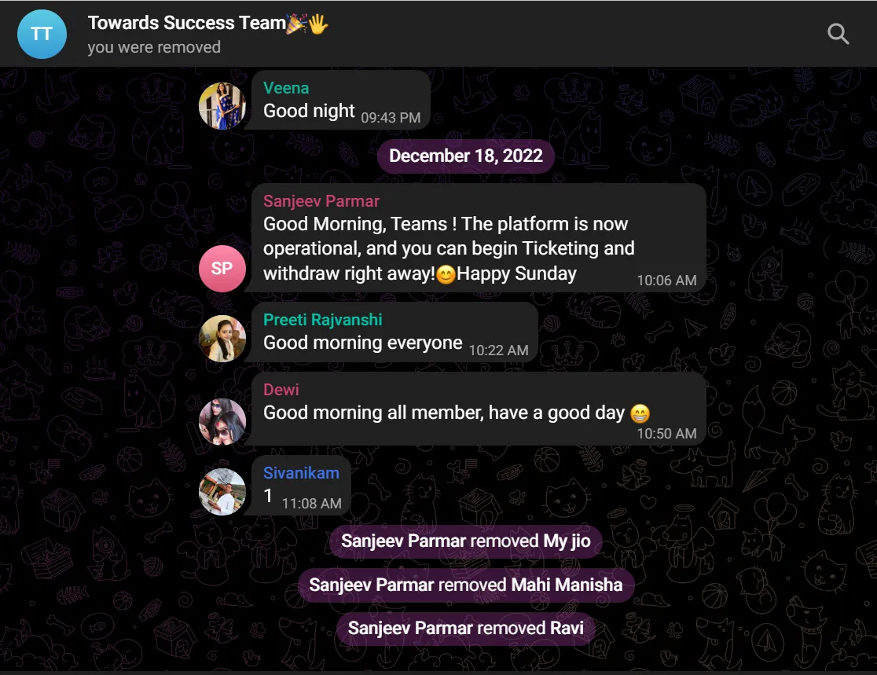Open the TT group avatar in header
Image resolution: width=877 pixels, height=675 pixels.
(x=42, y=34)
